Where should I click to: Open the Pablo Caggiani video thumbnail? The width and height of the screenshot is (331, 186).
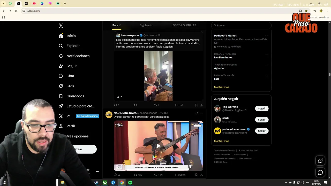pos(158,76)
